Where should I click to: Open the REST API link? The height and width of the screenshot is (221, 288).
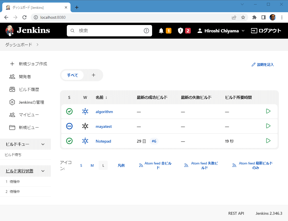pos(236,213)
